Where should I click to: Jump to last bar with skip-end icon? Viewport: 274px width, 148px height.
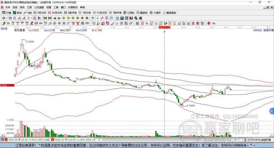pos(50,18)
